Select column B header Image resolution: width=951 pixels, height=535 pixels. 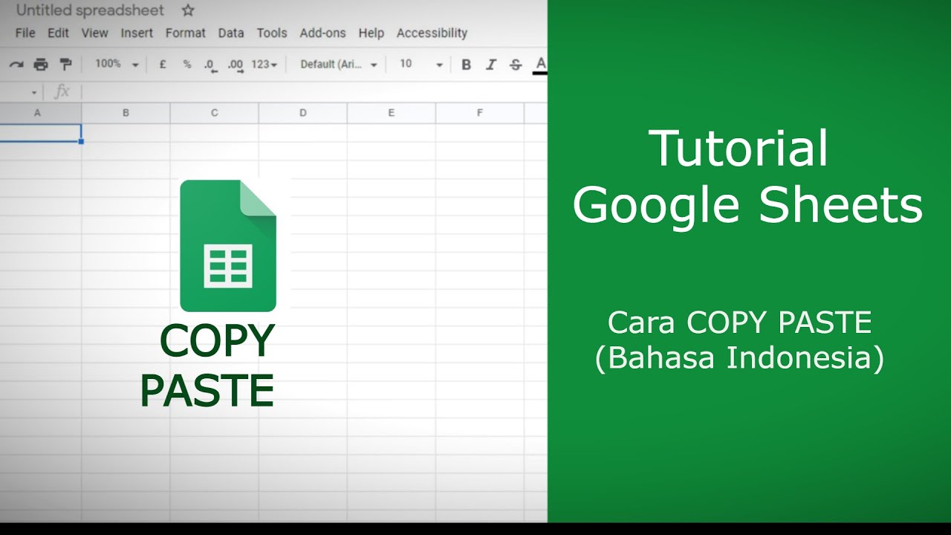[x=126, y=113]
